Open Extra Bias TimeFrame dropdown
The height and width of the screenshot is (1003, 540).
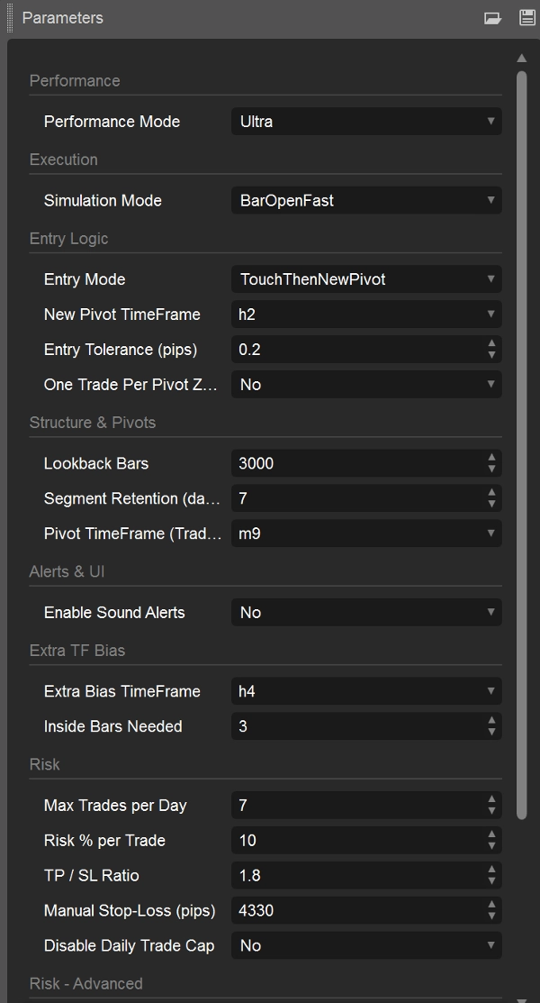[x=366, y=692]
